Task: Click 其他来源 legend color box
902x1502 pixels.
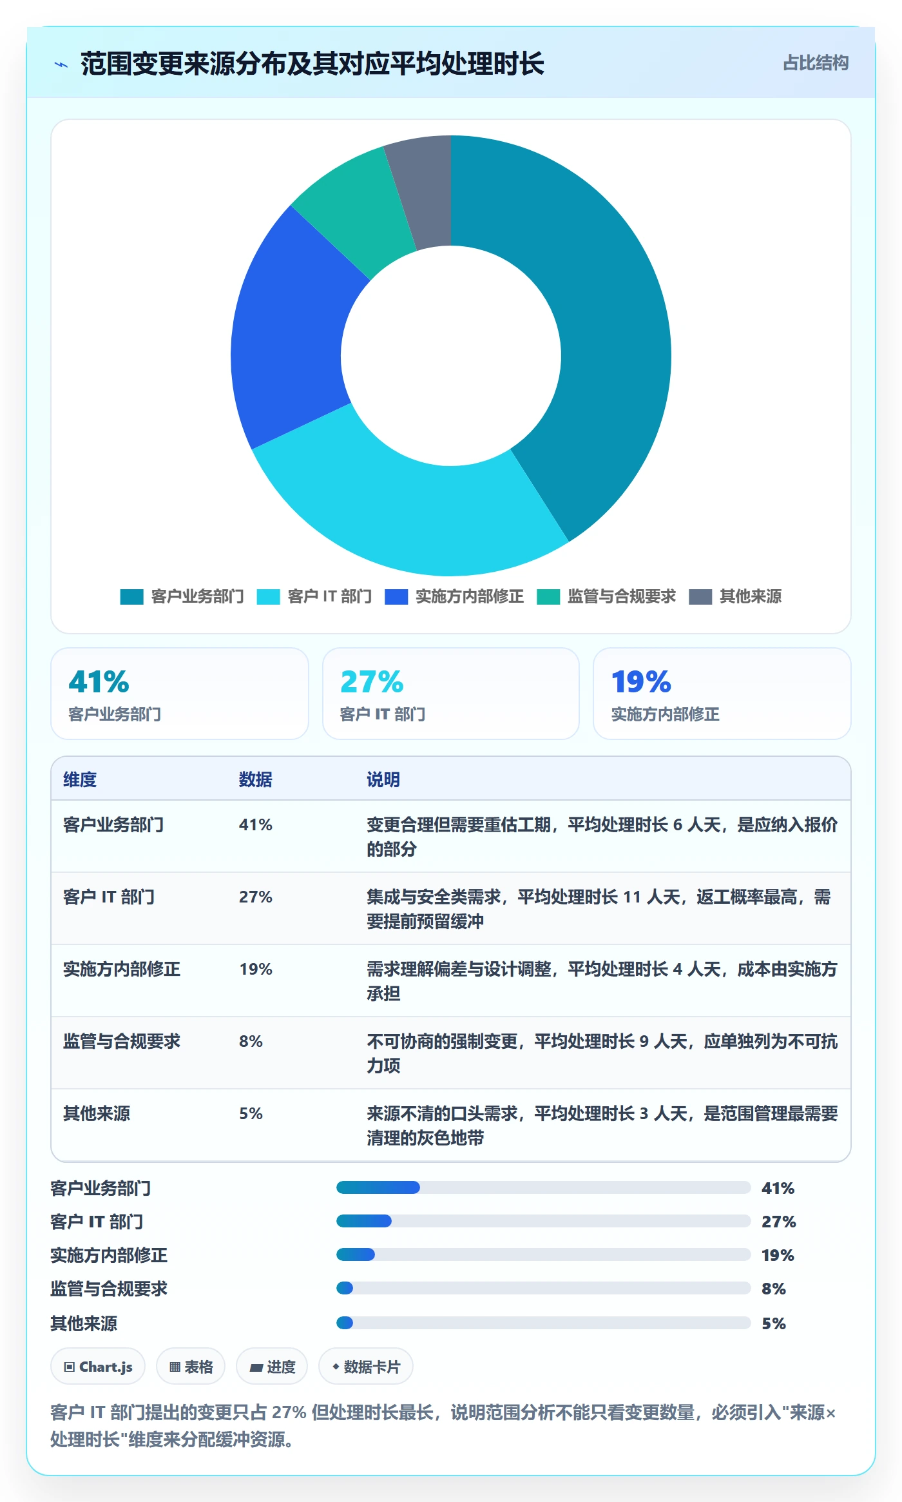Action: pos(700,597)
